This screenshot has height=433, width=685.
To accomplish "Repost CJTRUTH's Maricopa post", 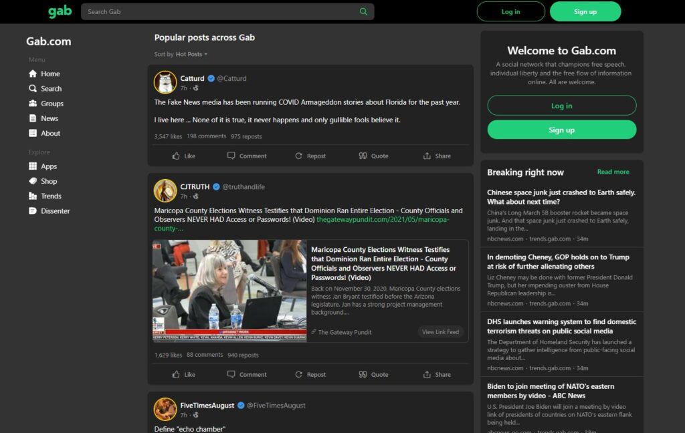I will point(310,374).
